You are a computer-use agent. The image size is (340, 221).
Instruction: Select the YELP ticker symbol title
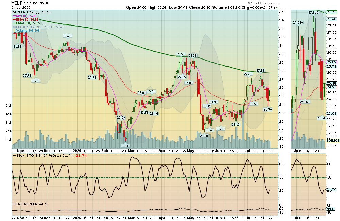tap(17, 3)
